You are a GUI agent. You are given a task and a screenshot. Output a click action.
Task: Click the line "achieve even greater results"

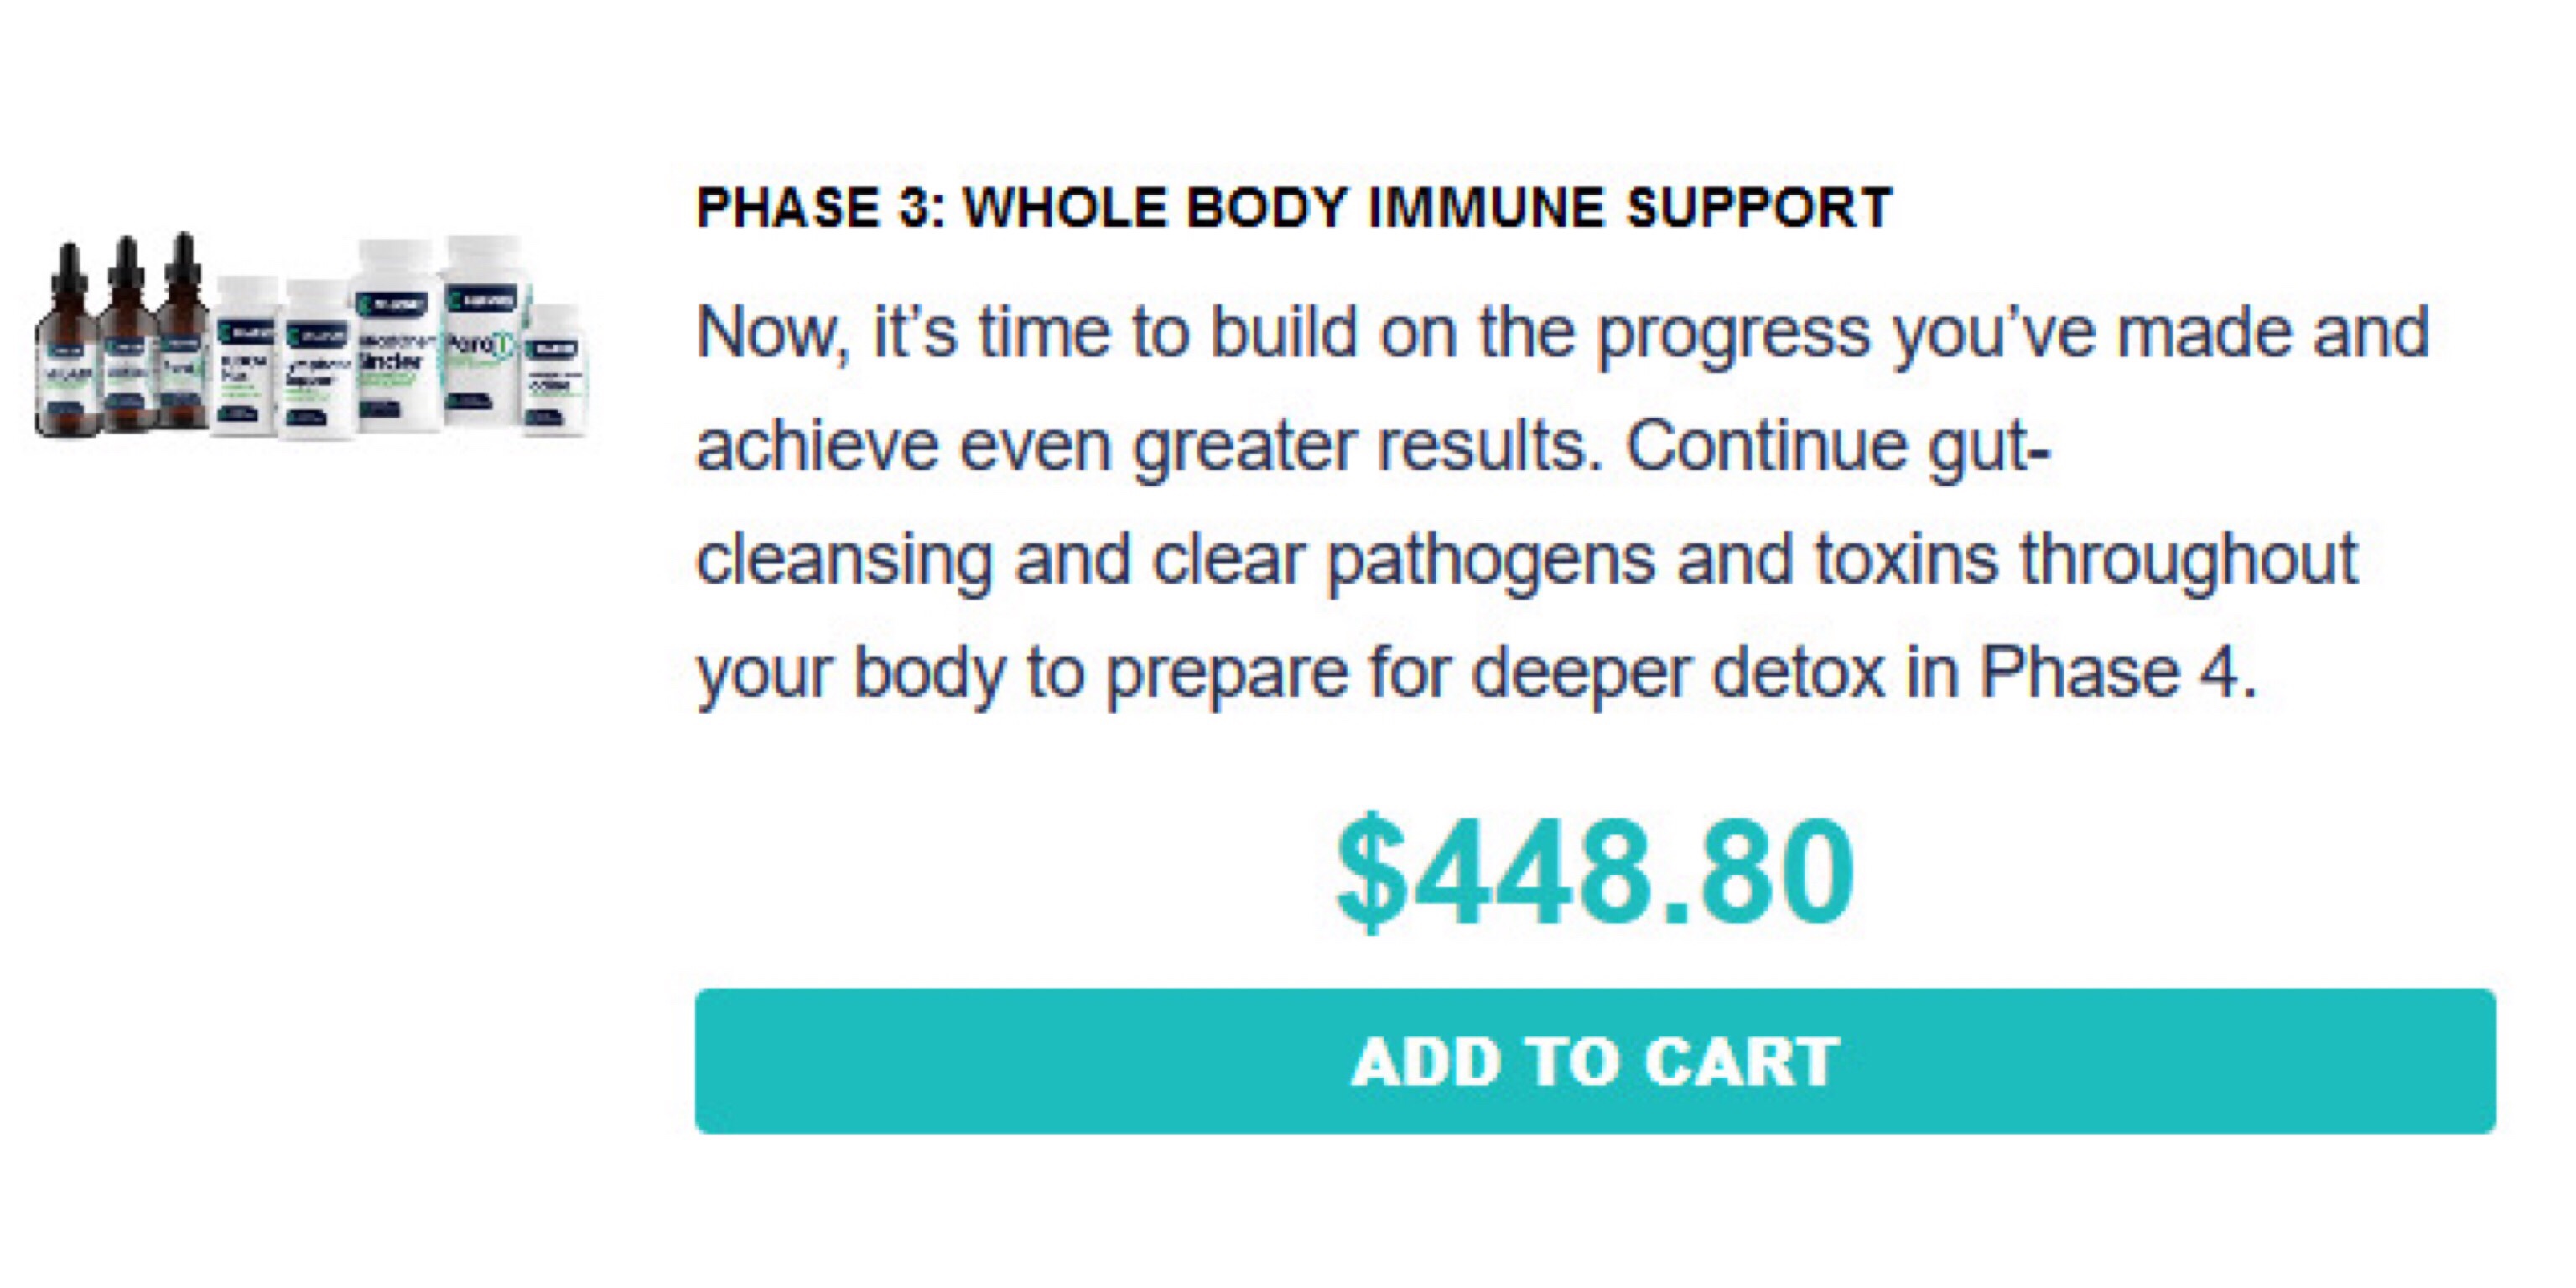1373,447
